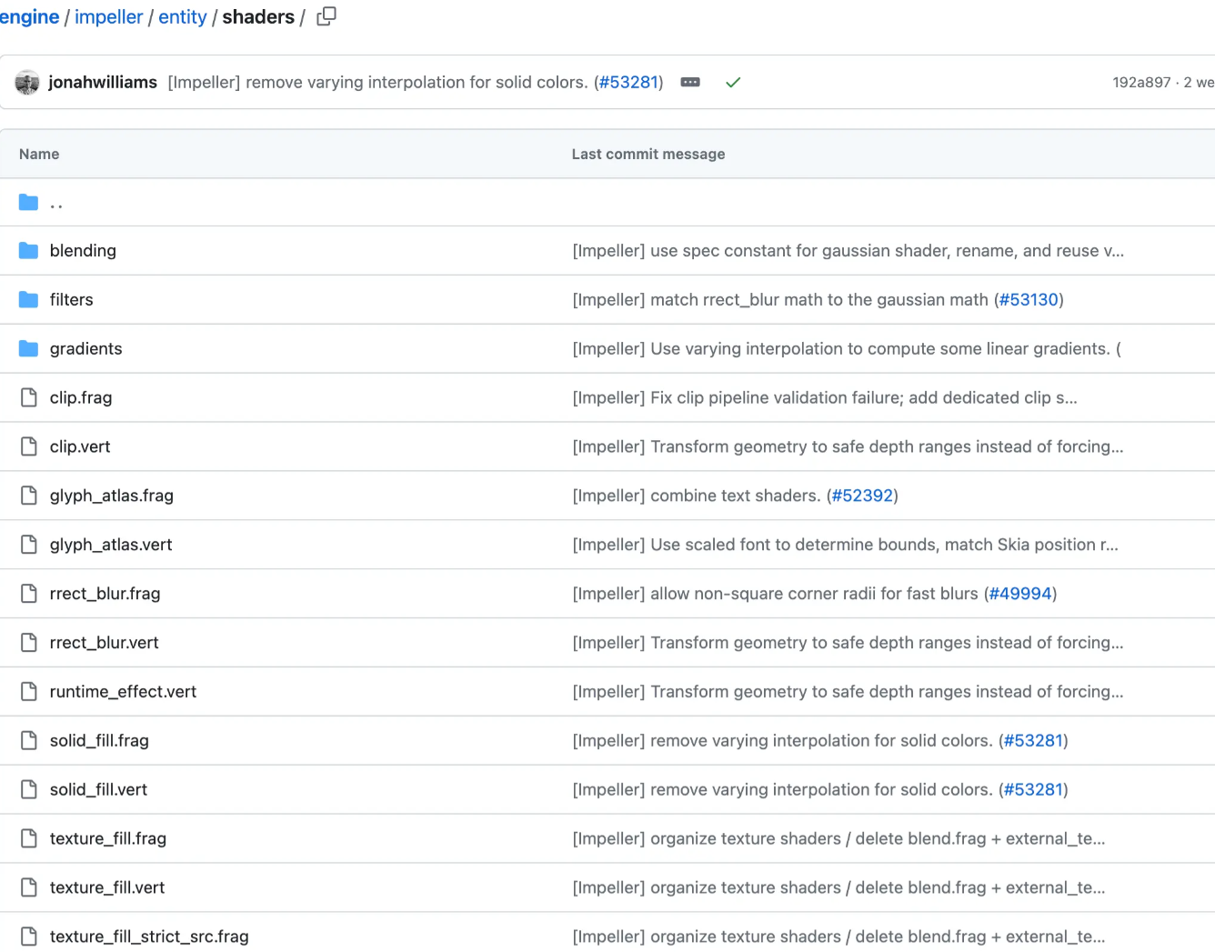The height and width of the screenshot is (952, 1215).
Task: Expand the full commit message with the ellipsis
Action: pyautogui.click(x=690, y=82)
